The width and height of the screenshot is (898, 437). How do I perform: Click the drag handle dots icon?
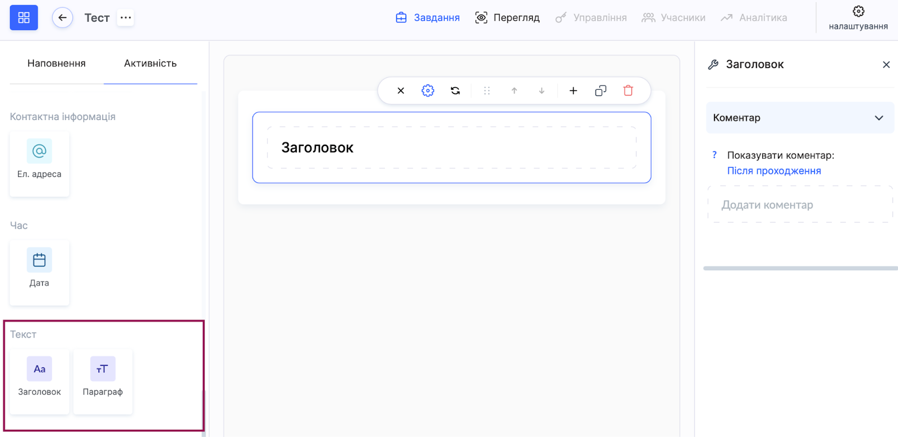[x=487, y=91]
